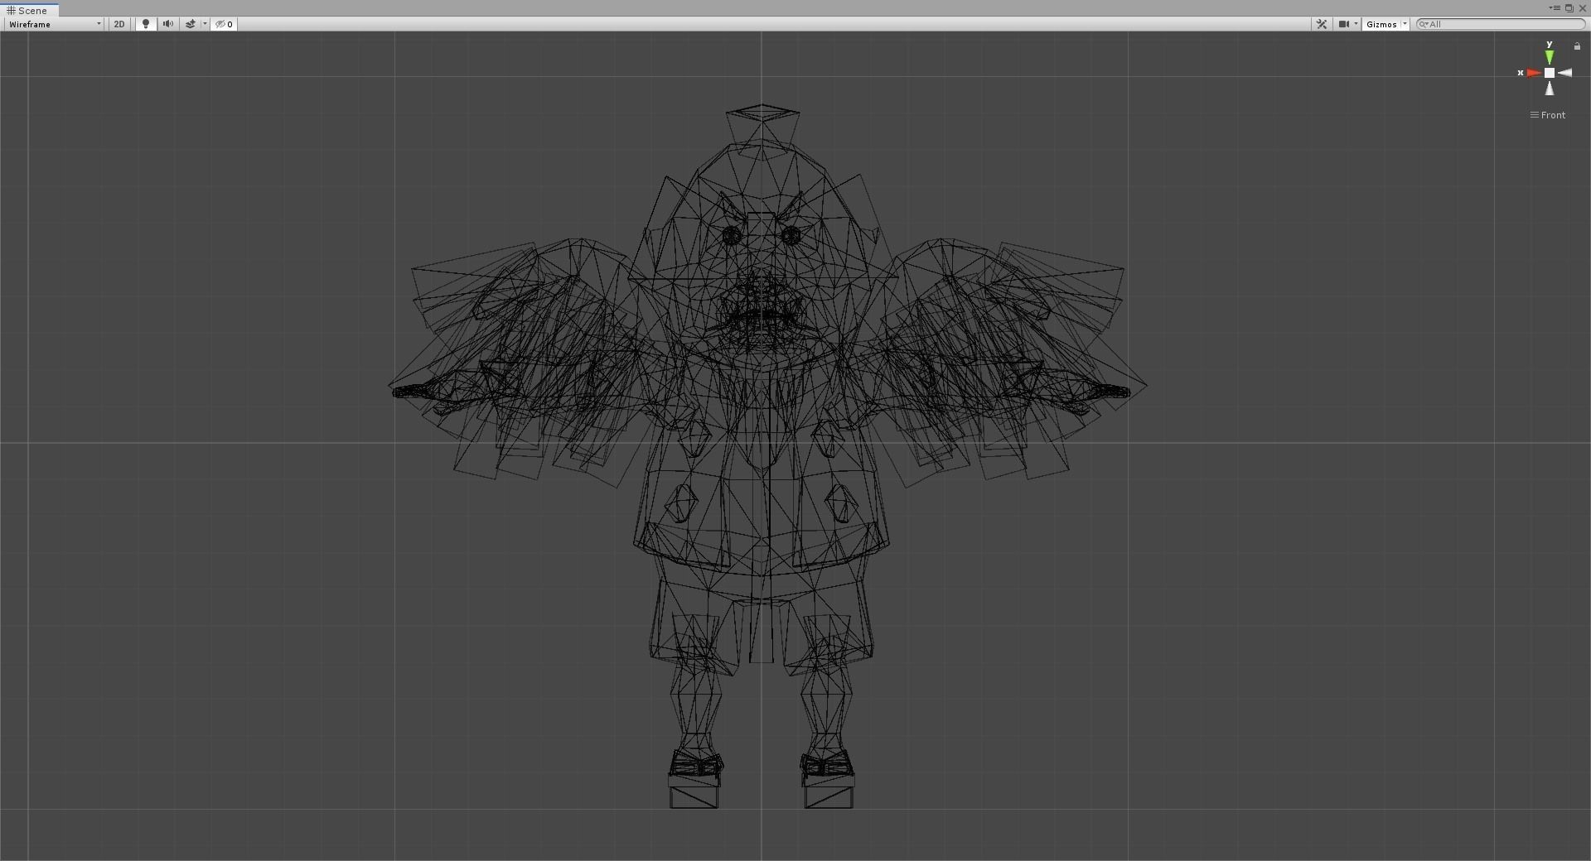
Task: Click the Front view label under the gizmo
Action: pos(1551,115)
